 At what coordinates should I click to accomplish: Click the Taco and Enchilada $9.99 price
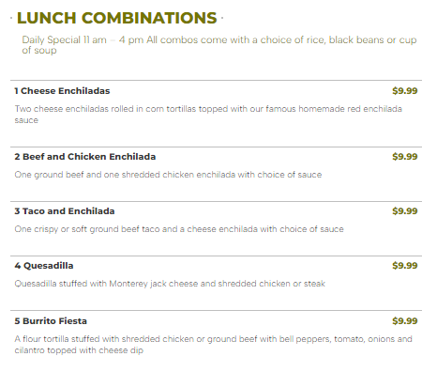tap(405, 211)
